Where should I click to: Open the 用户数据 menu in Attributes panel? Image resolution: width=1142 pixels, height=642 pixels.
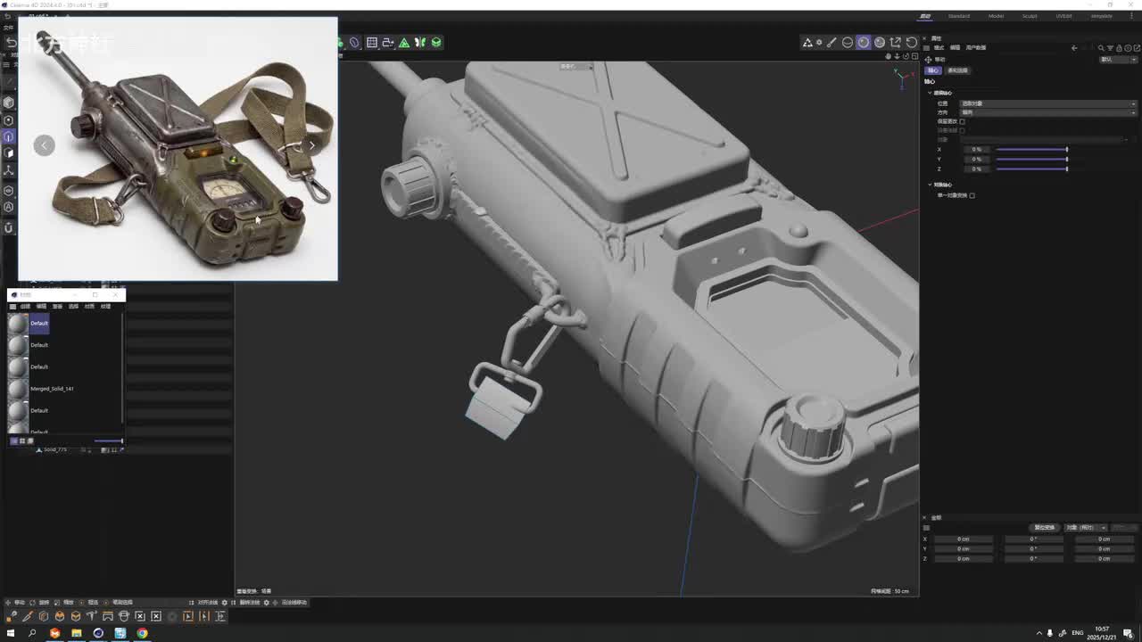point(976,47)
